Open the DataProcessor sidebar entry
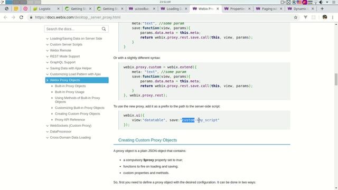 tap(61, 131)
